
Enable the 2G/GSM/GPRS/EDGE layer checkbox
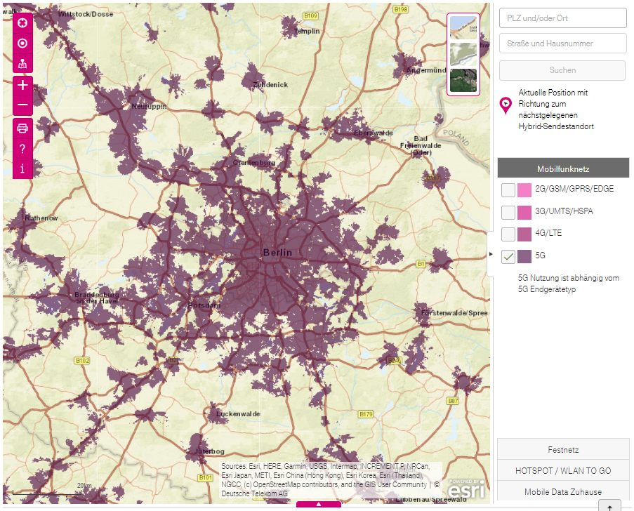[x=508, y=190]
